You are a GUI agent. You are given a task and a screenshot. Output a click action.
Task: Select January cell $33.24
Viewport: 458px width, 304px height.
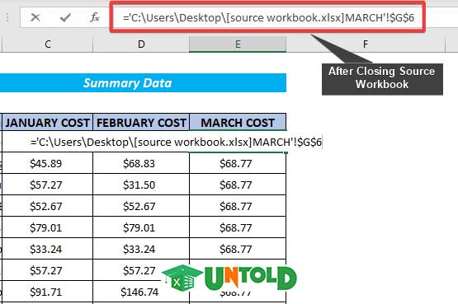[x=48, y=249]
